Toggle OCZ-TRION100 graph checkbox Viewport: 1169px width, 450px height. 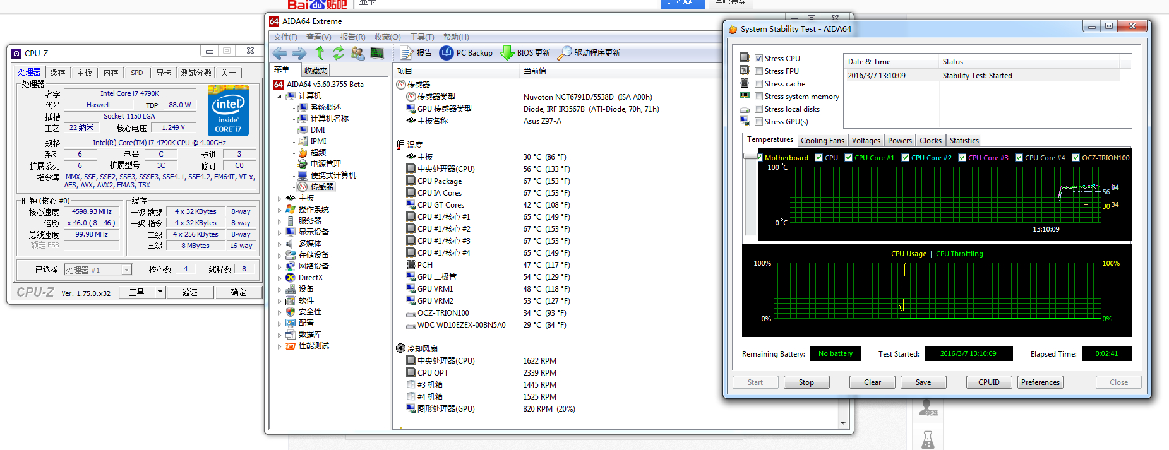coord(1076,158)
